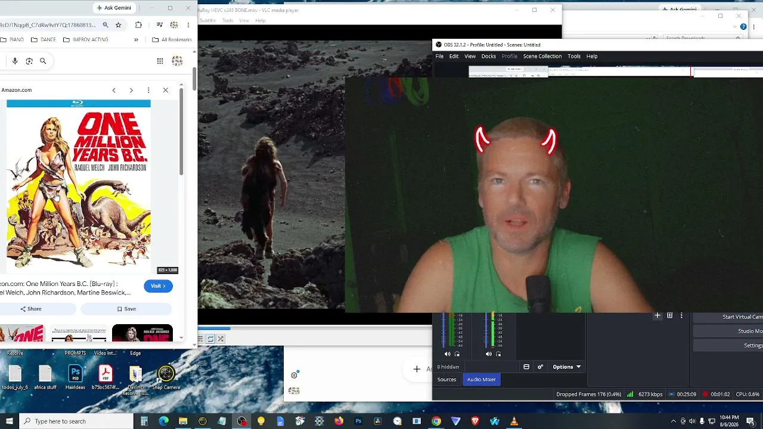The height and width of the screenshot is (429, 763).
Task: Mute second audio channel speaker in OBS mixer
Action: click(x=489, y=354)
